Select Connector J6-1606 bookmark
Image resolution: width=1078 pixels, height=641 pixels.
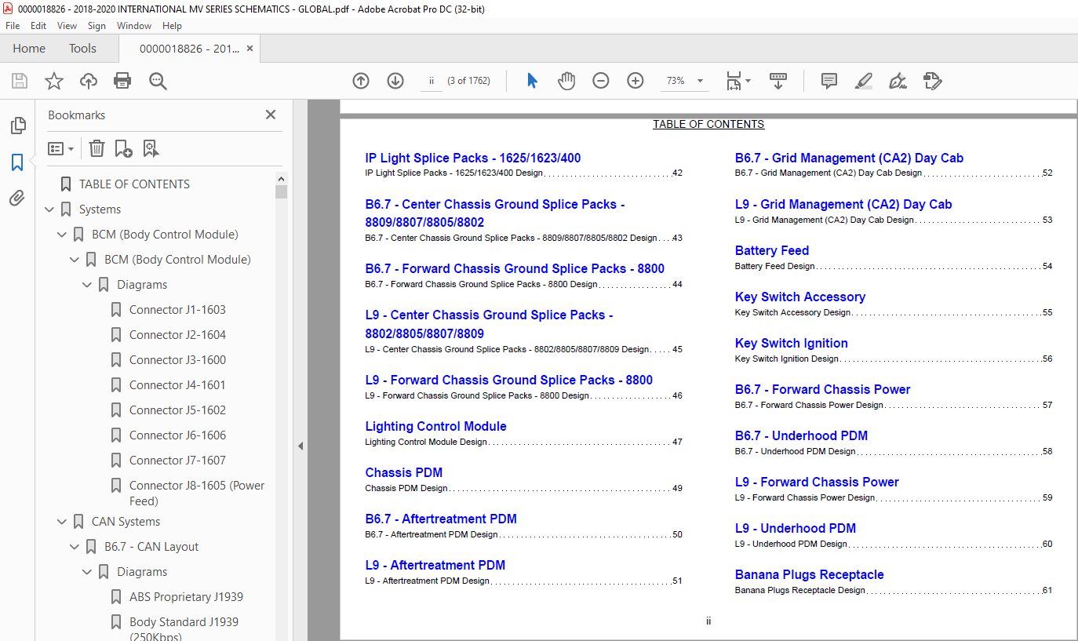click(177, 435)
